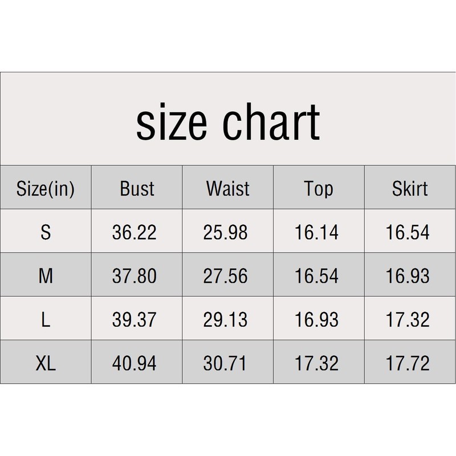Image resolution: width=456 pixels, height=456 pixels.
Task: Click the S size row label
Action: [46, 233]
